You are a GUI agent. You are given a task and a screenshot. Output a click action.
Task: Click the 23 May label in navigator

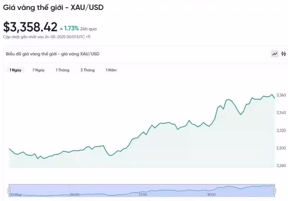click(x=16, y=195)
